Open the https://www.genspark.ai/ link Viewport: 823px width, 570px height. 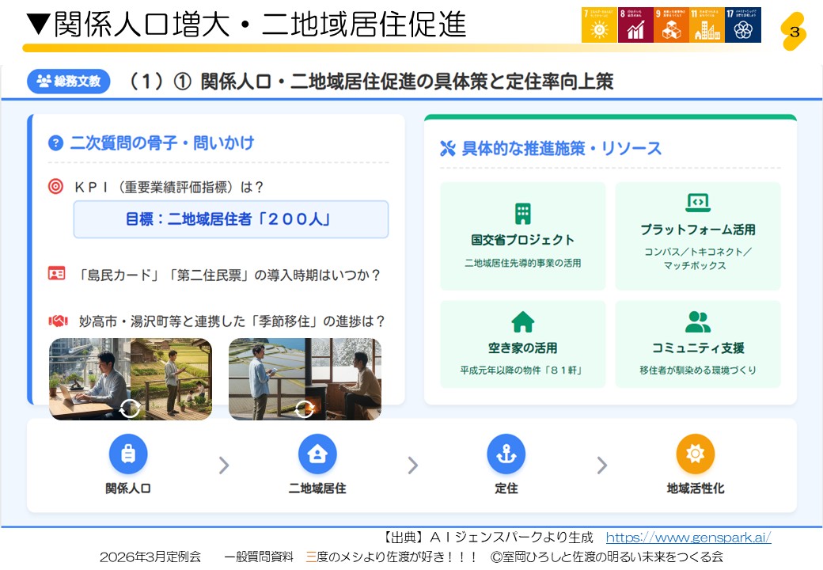(688, 538)
